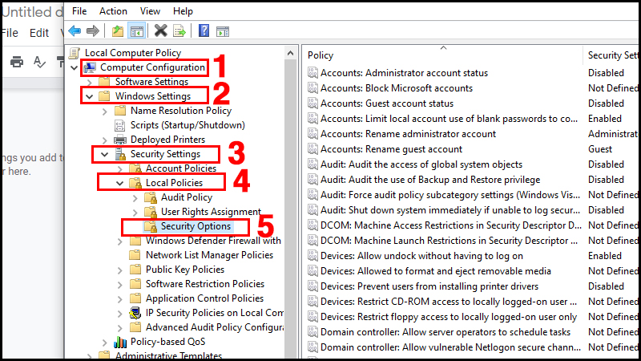Click the Audit Policy folder icon
This screenshot has width=641, height=361.
[x=151, y=197]
